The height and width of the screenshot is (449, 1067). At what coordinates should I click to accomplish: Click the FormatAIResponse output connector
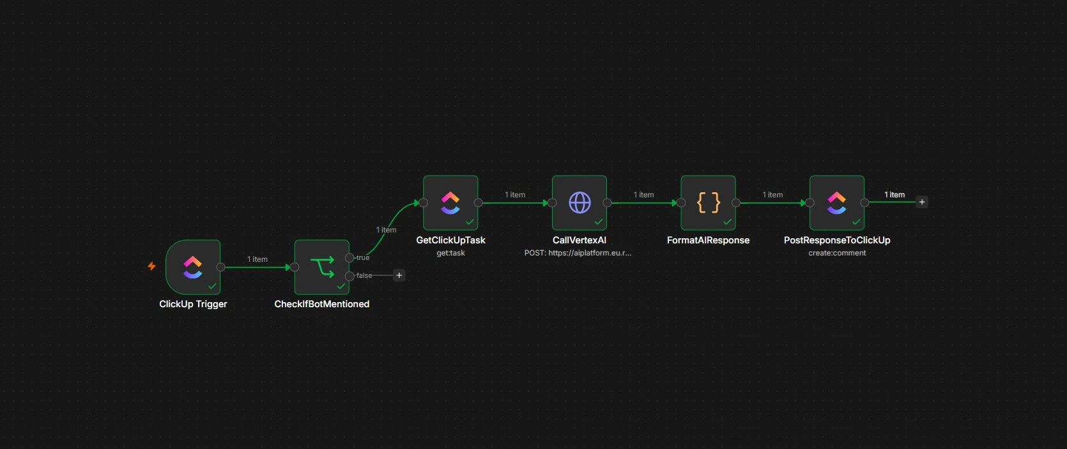(x=736, y=203)
